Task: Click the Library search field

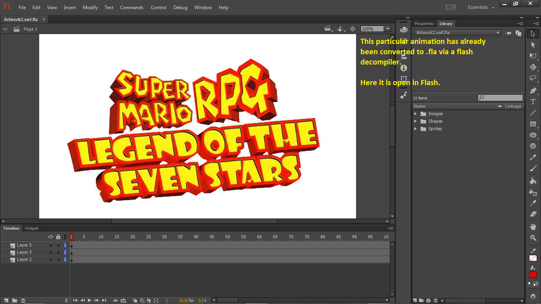Action: click(x=500, y=98)
